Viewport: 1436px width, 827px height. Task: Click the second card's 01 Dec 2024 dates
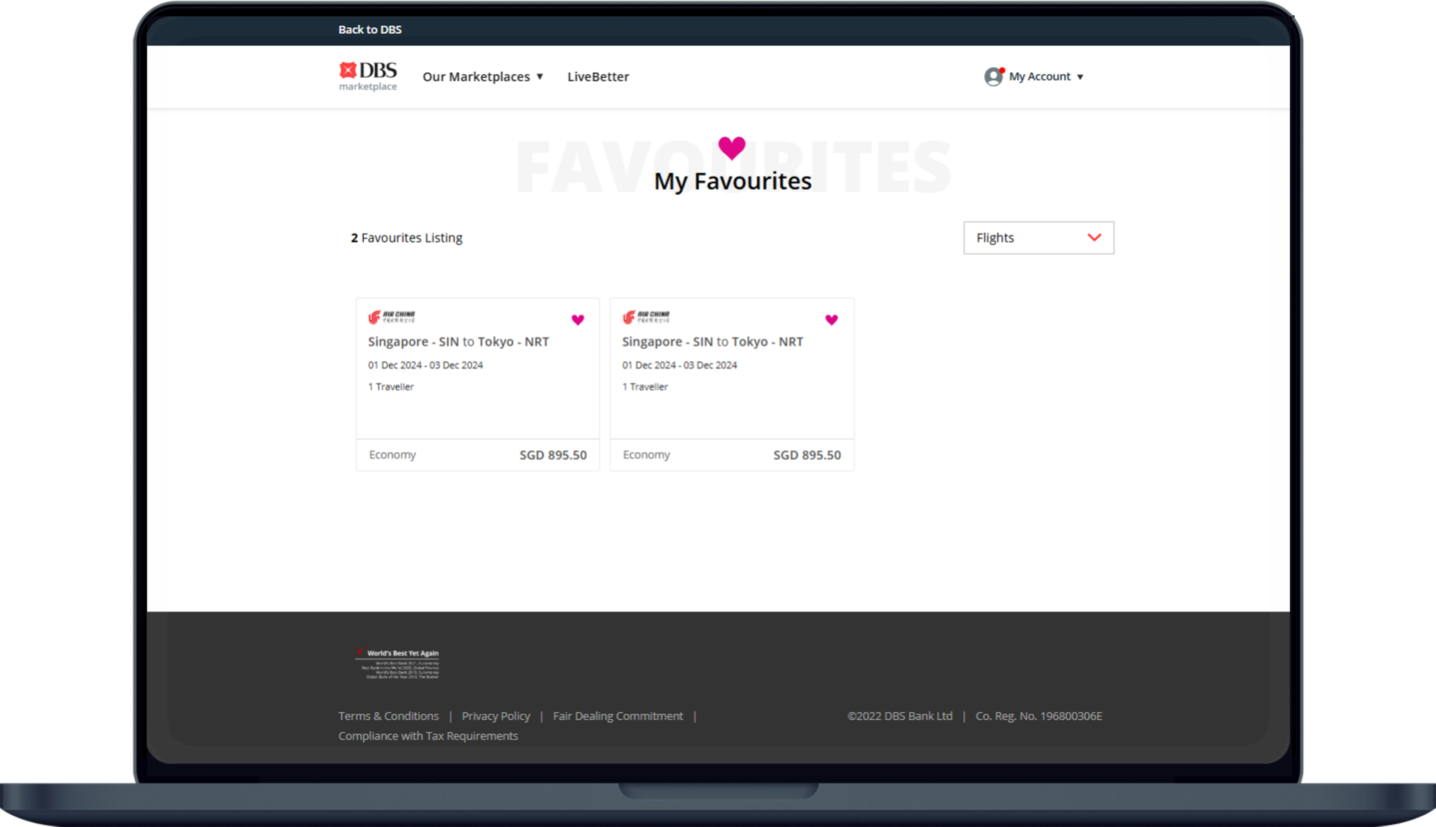tap(679, 365)
